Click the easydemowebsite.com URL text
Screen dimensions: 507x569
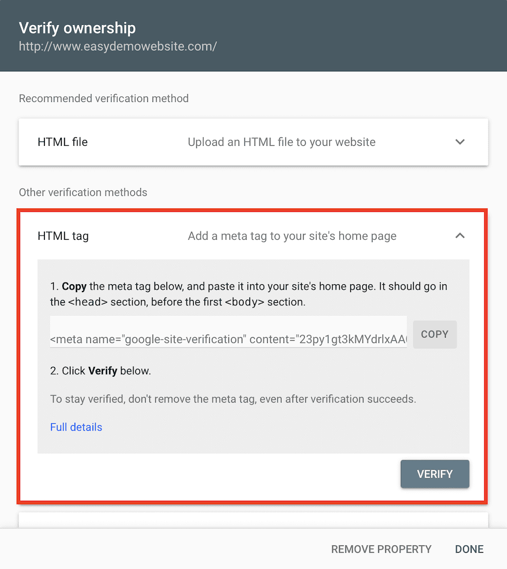(118, 46)
